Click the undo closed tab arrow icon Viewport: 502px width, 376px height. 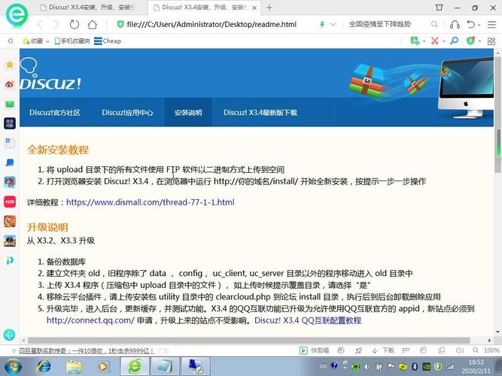pyautogui.click(x=470, y=24)
